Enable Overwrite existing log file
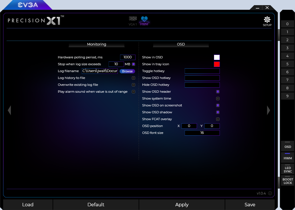The width and height of the screenshot is (295, 210). coord(133,85)
